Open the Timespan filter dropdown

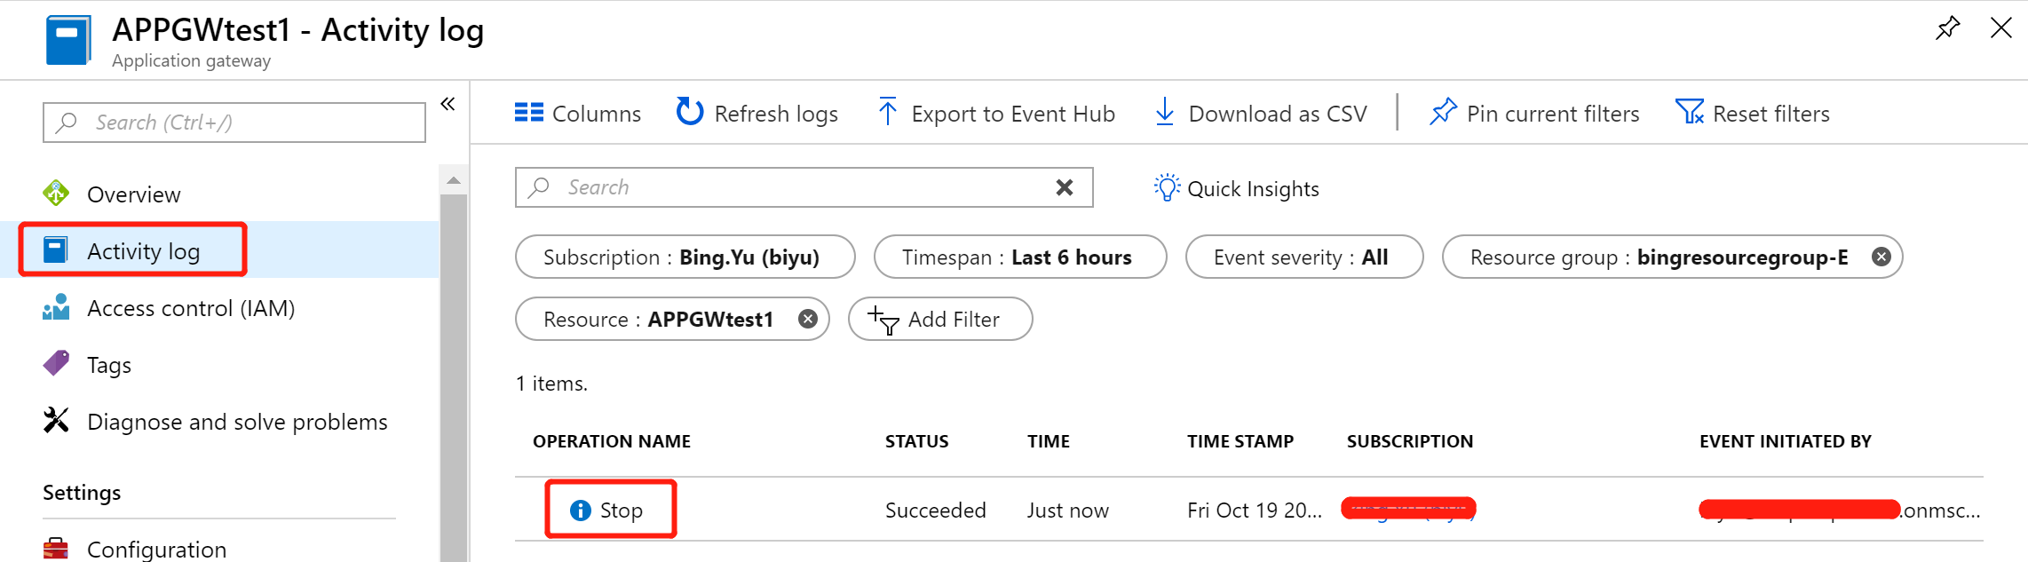[1019, 257]
